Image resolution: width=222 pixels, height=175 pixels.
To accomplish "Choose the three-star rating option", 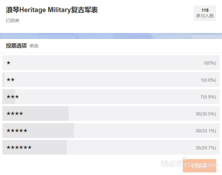I will point(13,97).
